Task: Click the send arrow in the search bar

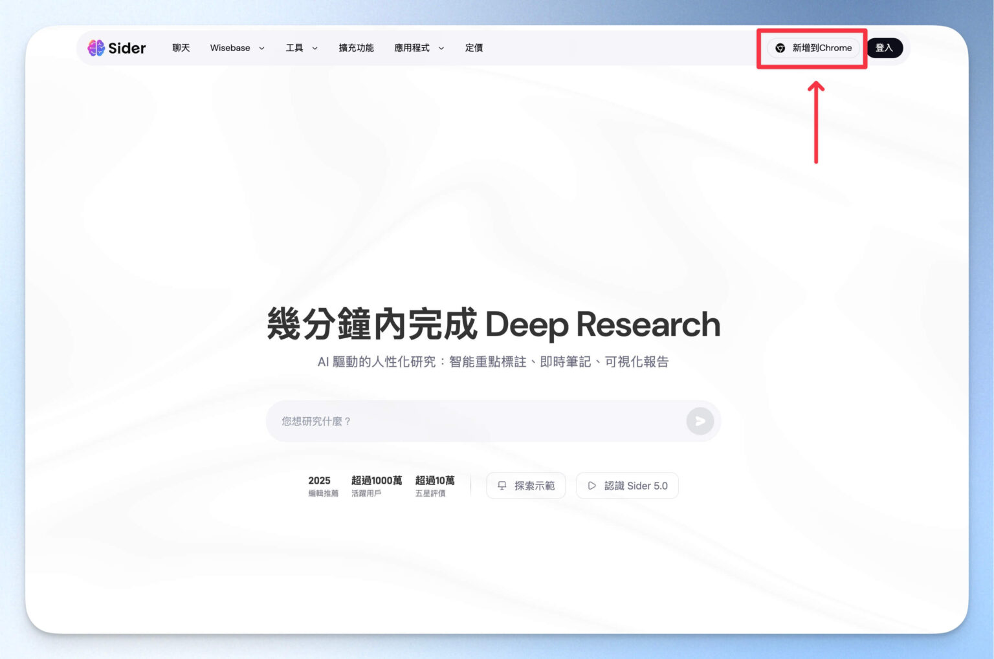Action: pos(700,420)
